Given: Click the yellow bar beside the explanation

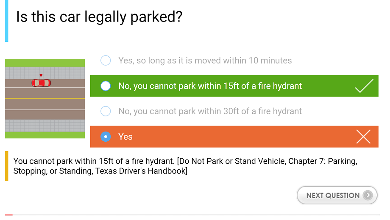Looking at the screenshot, I should 6,166.
